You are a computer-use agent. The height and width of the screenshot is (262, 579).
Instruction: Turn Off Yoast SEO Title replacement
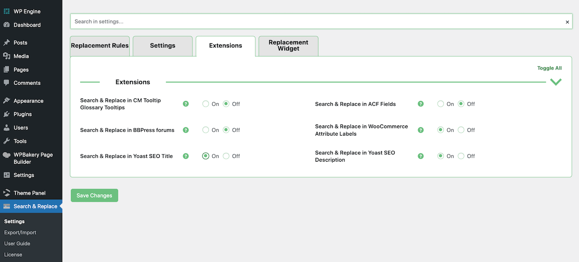pos(226,156)
